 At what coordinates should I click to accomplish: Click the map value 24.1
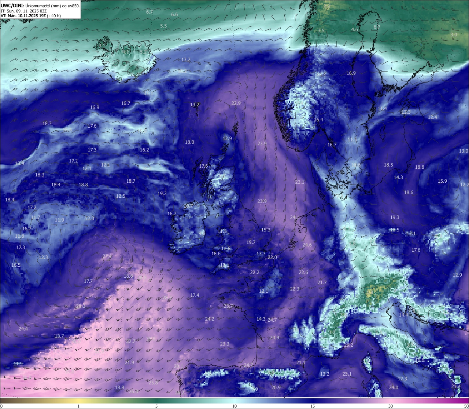click(295, 217)
